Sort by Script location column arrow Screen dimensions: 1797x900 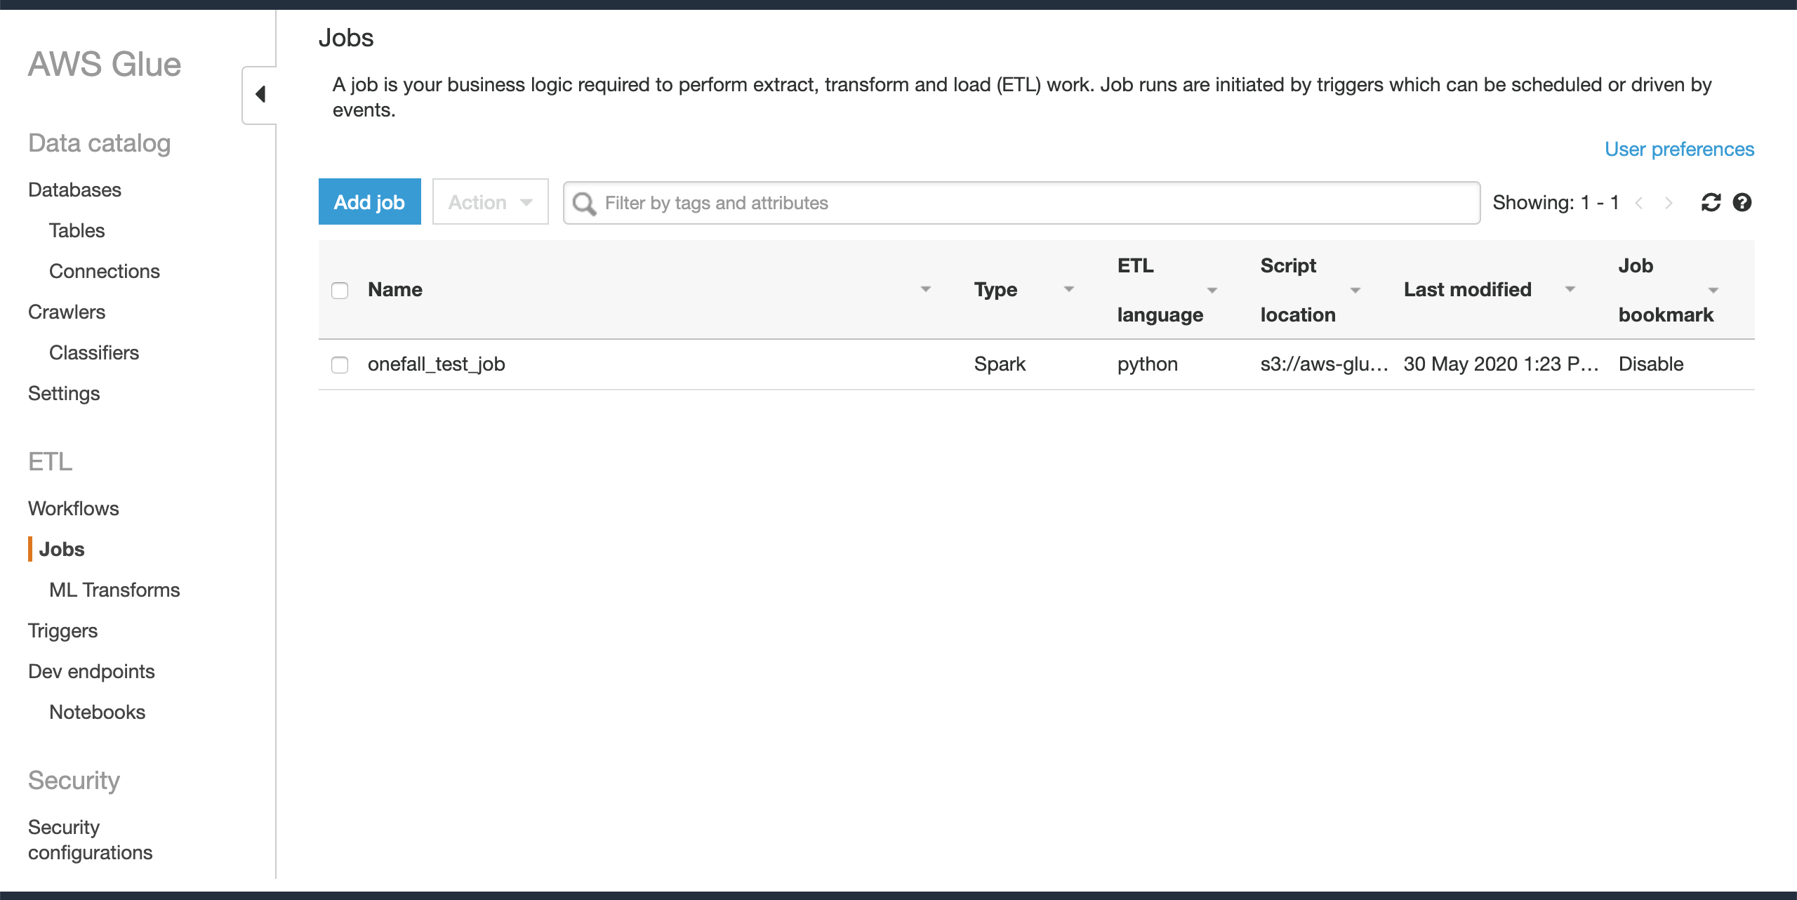click(x=1355, y=290)
